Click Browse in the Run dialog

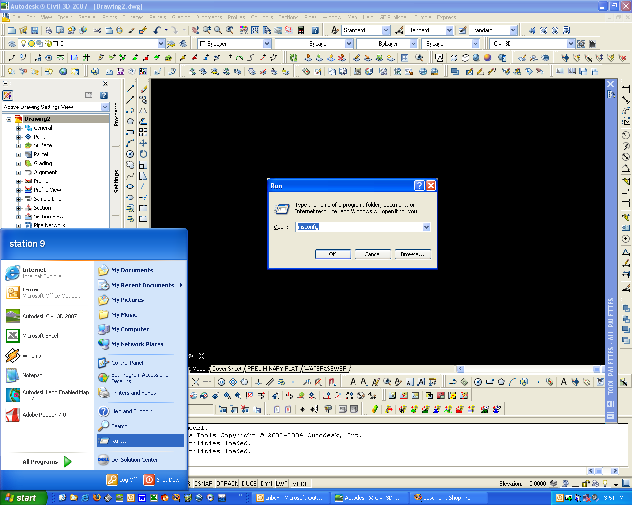pyautogui.click(x=413, y=254)
